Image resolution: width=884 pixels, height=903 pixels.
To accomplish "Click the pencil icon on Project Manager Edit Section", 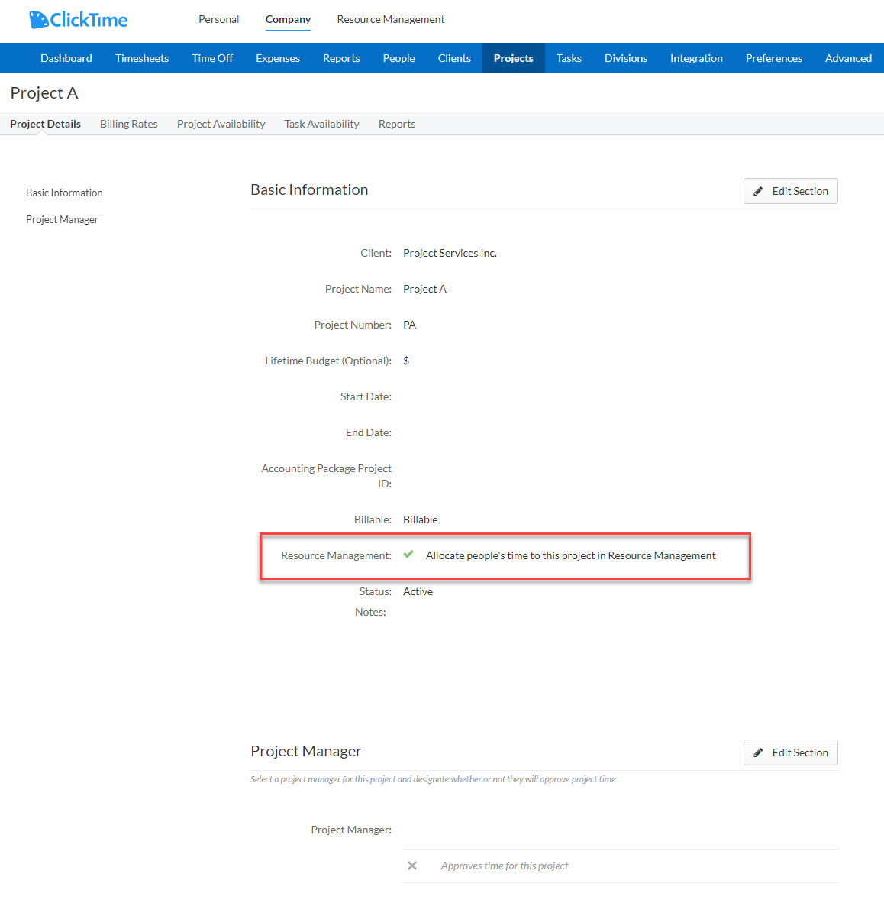I will [758, 752].
